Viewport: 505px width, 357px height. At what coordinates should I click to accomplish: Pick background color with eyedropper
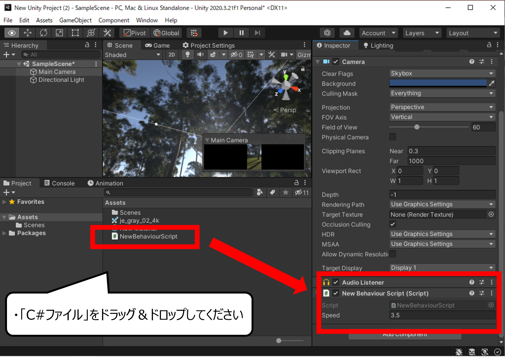click(491, 83)
